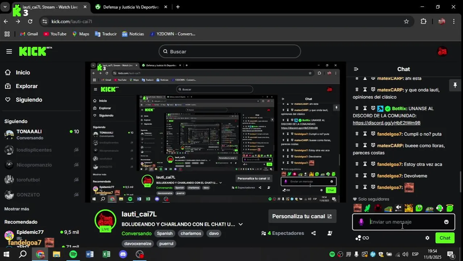Open Discord from the taskbar

[123, 254]
